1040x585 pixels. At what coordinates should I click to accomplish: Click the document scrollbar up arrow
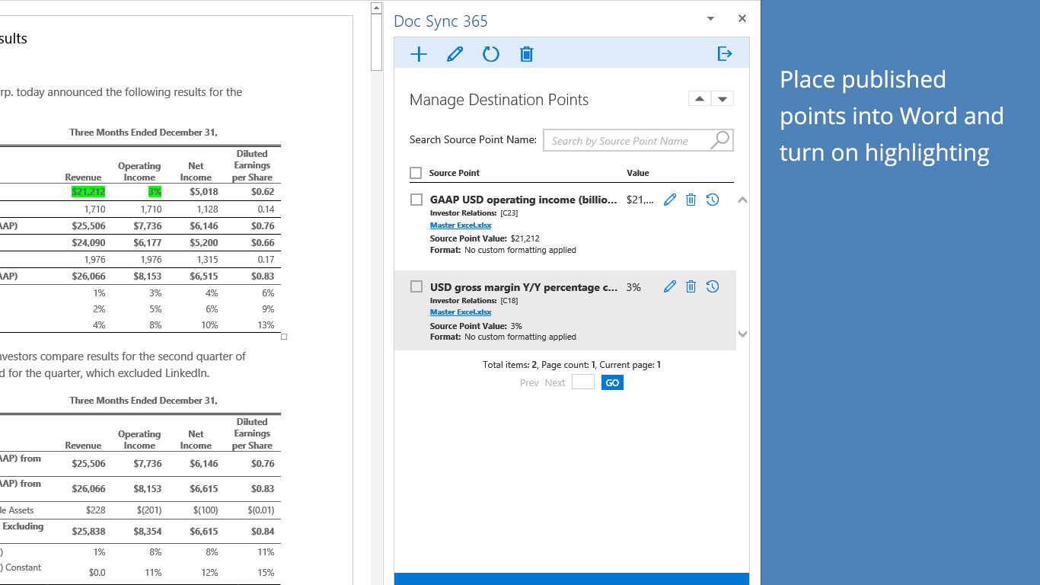point(376,8)
